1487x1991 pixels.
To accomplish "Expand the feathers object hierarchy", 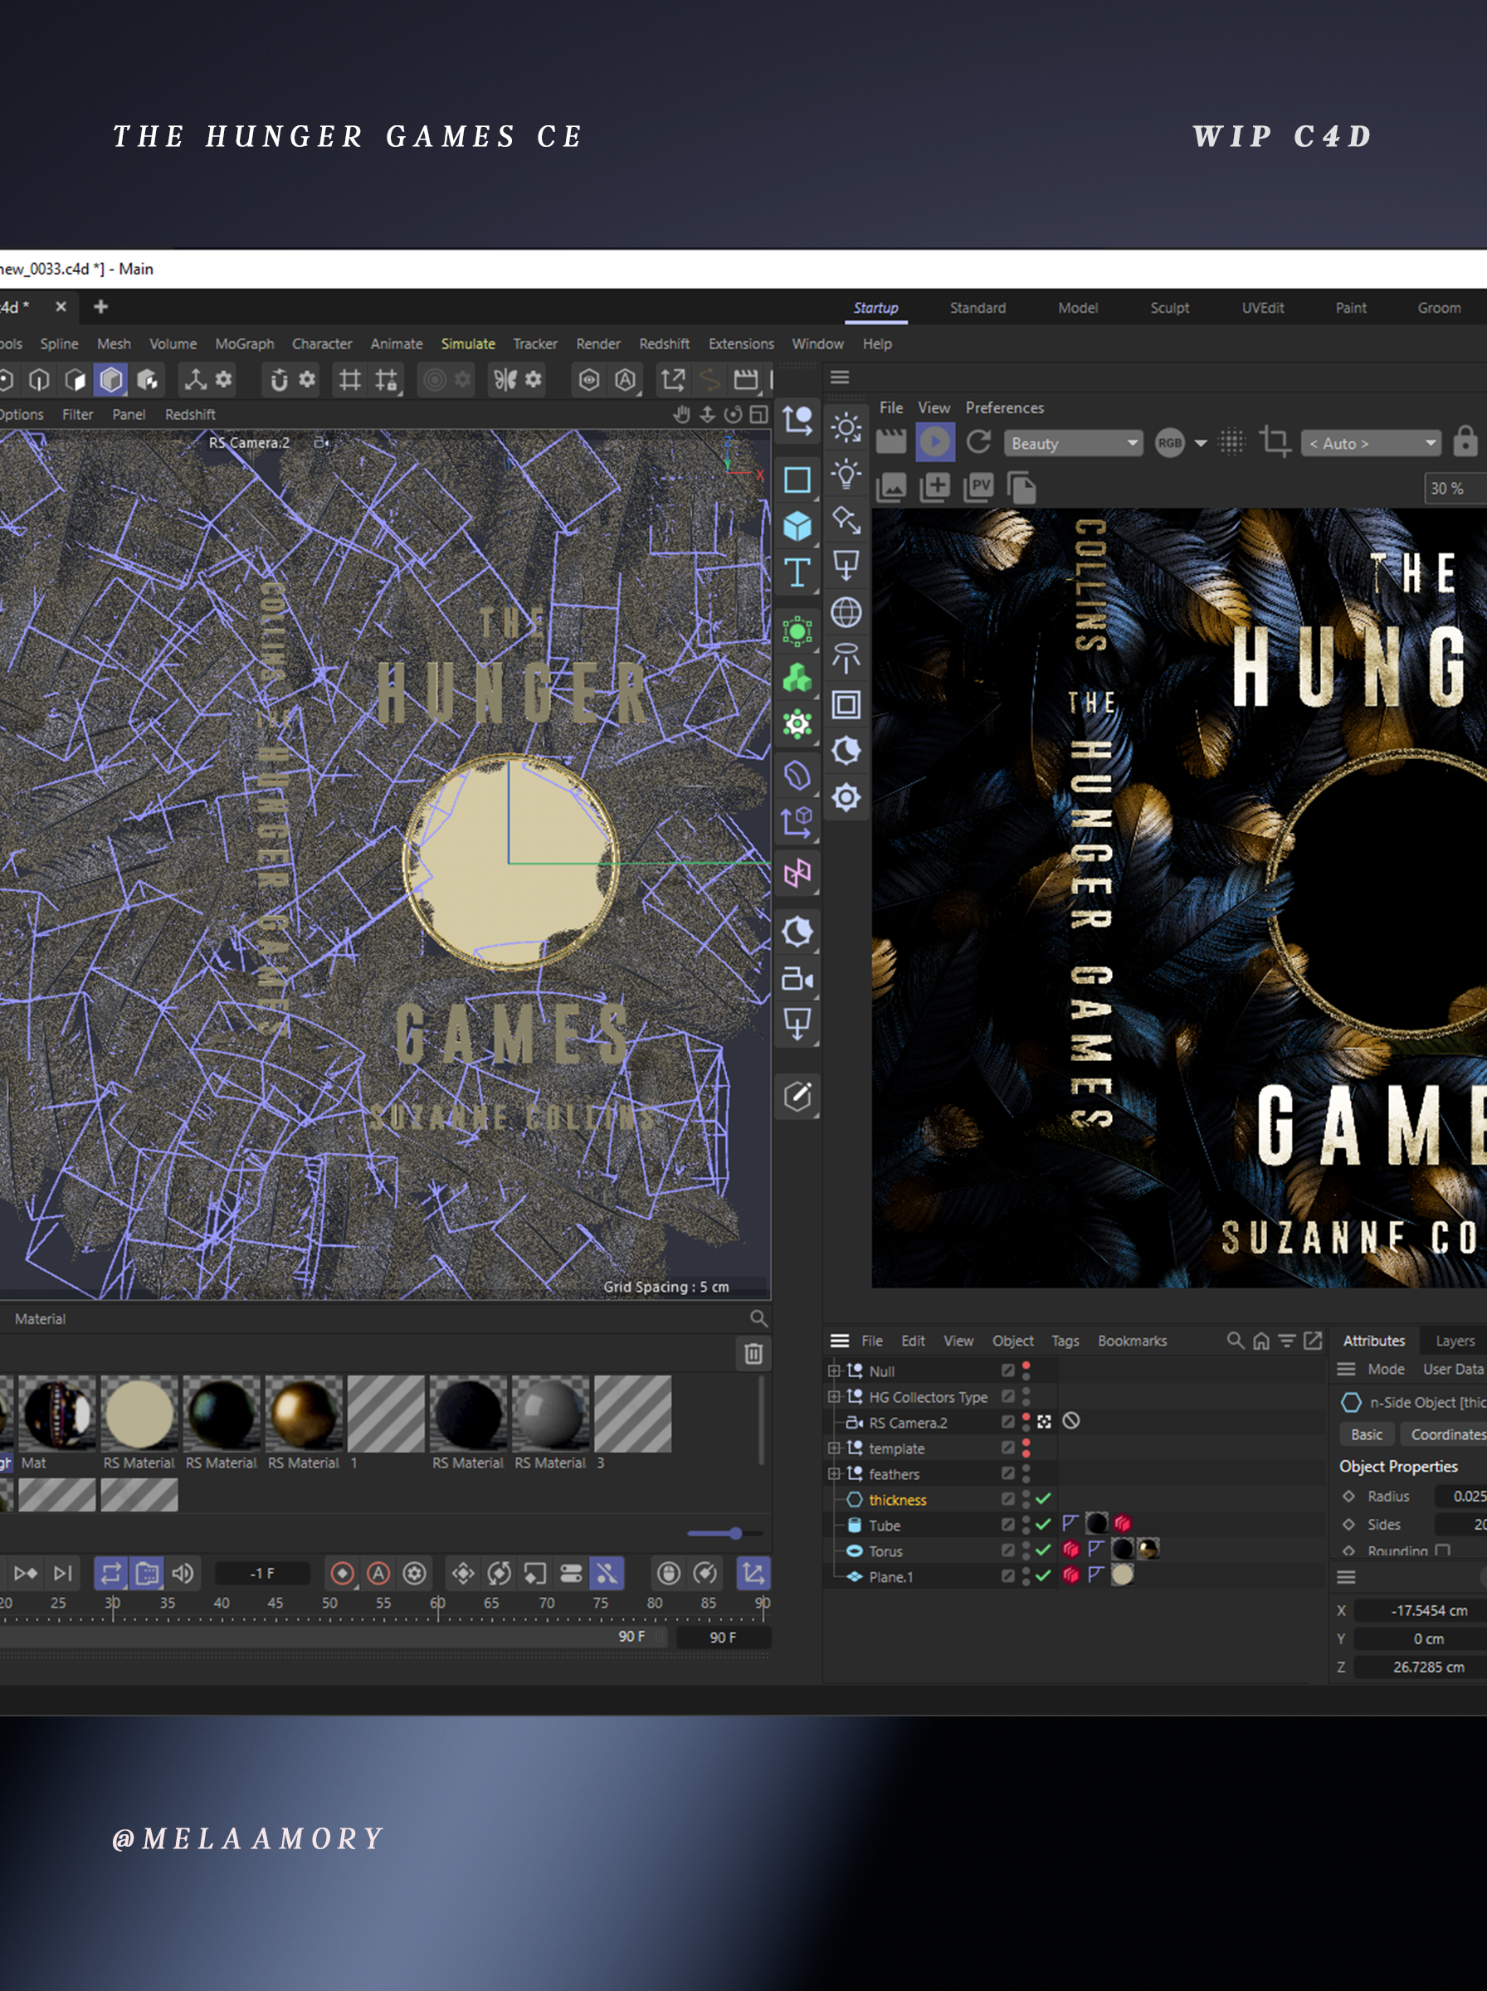I will pos(833,1473).
